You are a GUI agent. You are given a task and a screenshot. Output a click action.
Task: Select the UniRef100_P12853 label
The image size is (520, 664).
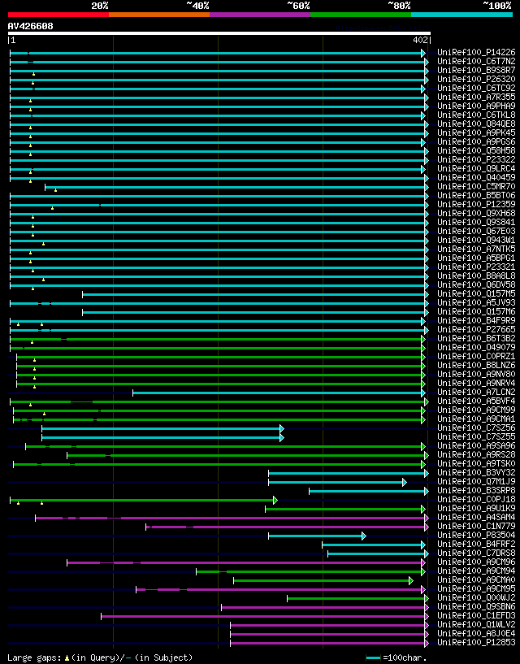pos(476,642)
